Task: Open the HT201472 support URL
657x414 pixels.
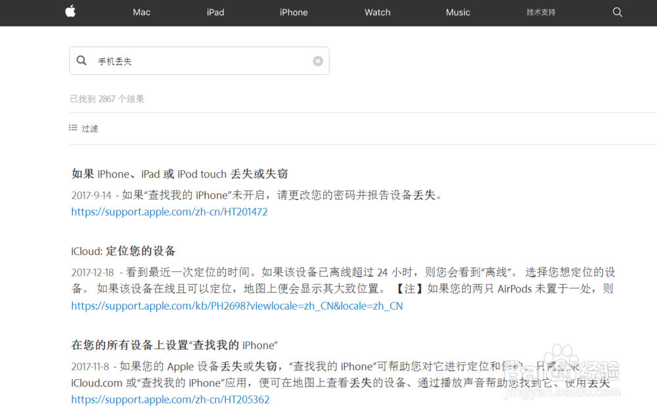Action: point(170,212)
